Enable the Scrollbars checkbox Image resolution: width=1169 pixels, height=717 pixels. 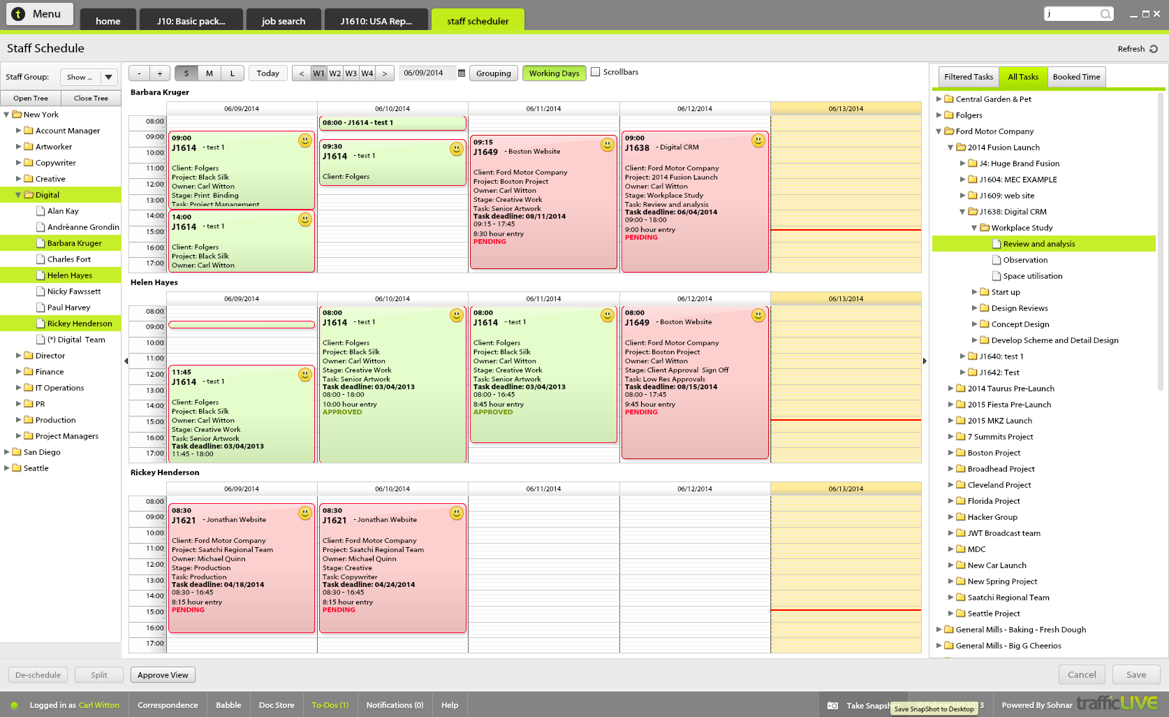pos(596,72)
